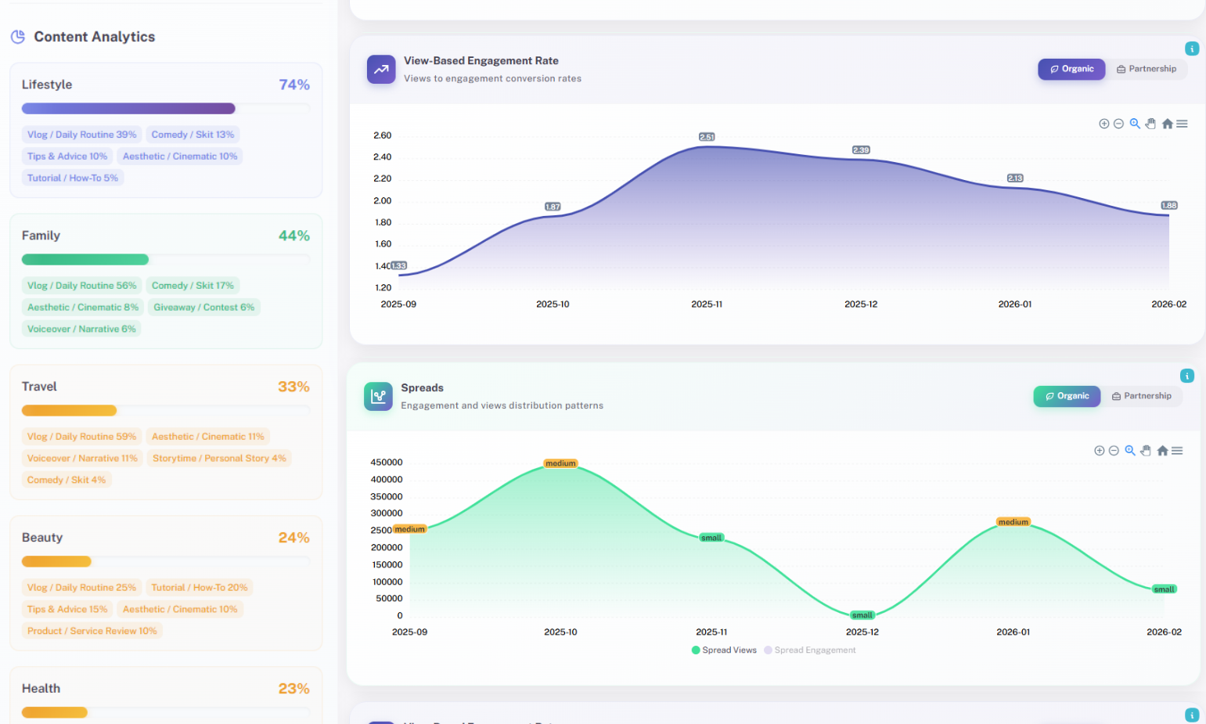Click the Giveaway / Contest 6% tag
This screenshot has width=1206, height=724.
203,308
